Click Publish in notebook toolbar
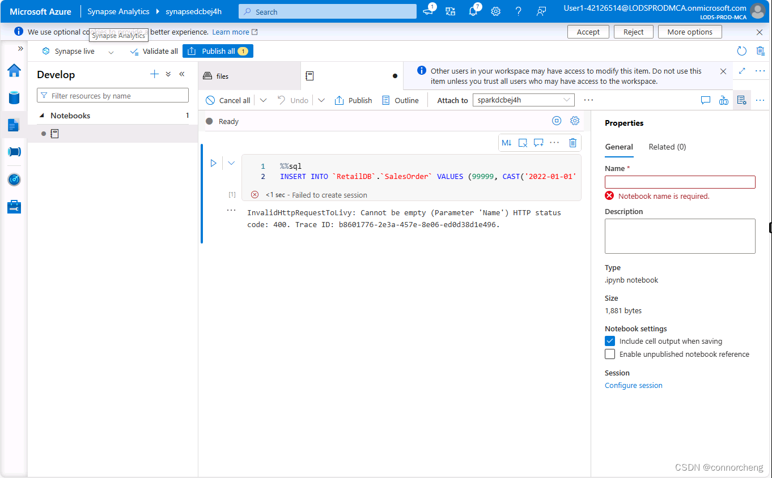772x478 pixels. click(354, 100)
